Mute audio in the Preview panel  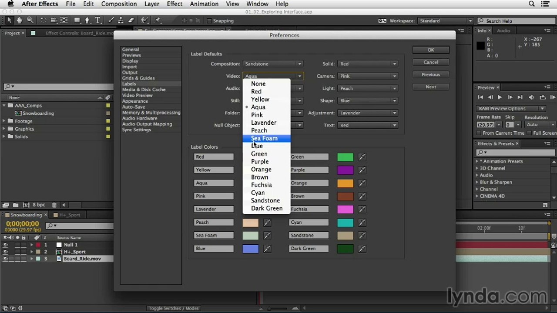coord(531,97)
